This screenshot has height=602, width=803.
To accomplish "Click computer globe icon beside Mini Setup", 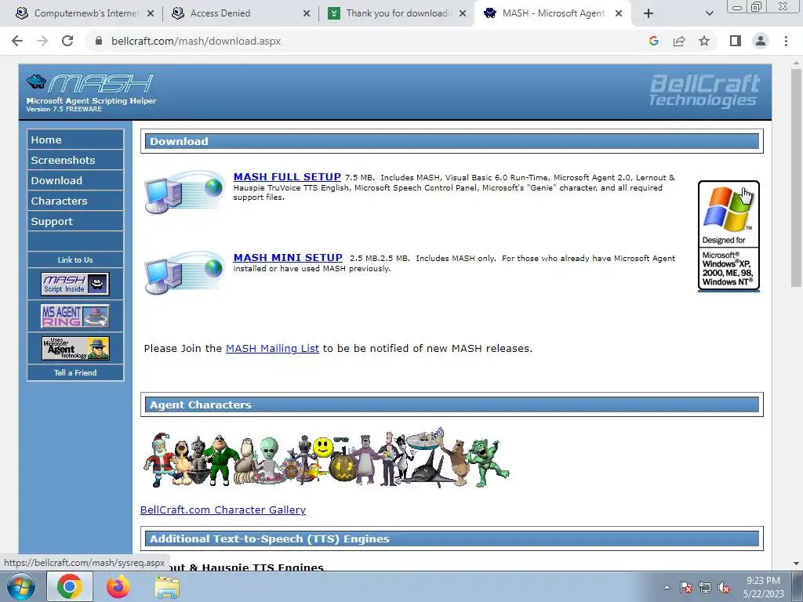I will coord(184,273).
